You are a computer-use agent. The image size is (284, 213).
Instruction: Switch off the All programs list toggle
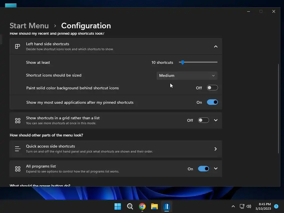pyautogui.click(x=203, y=169)
